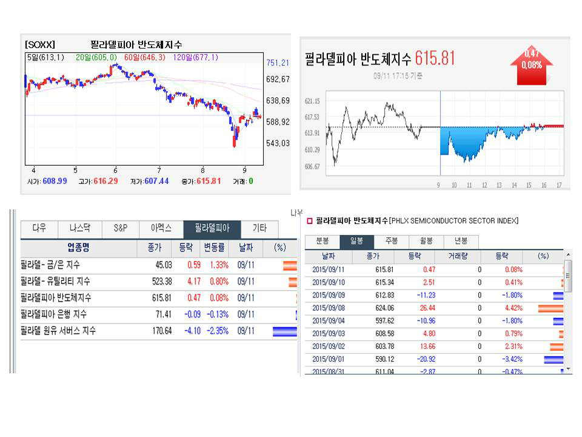This screenshot has width=582, height=437.
Task: Select the 분봉 minute chart tab
Action: (x=322, y=241)
